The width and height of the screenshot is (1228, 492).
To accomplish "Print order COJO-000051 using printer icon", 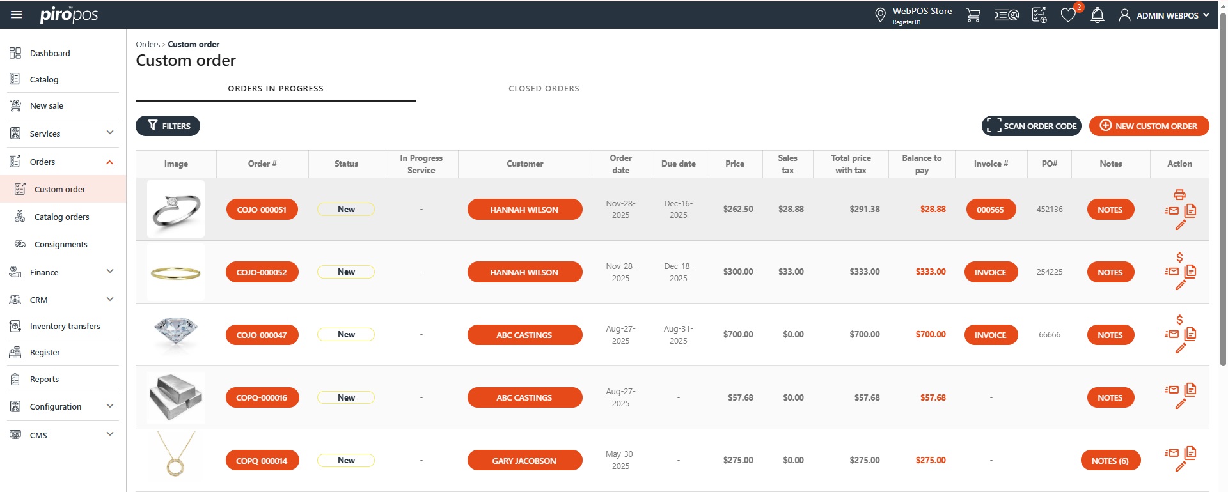I will 1179,195.
